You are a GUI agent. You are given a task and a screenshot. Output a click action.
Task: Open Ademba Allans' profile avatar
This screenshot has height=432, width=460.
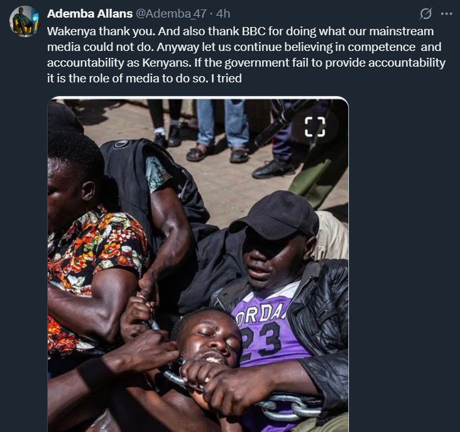coord(24,21)
